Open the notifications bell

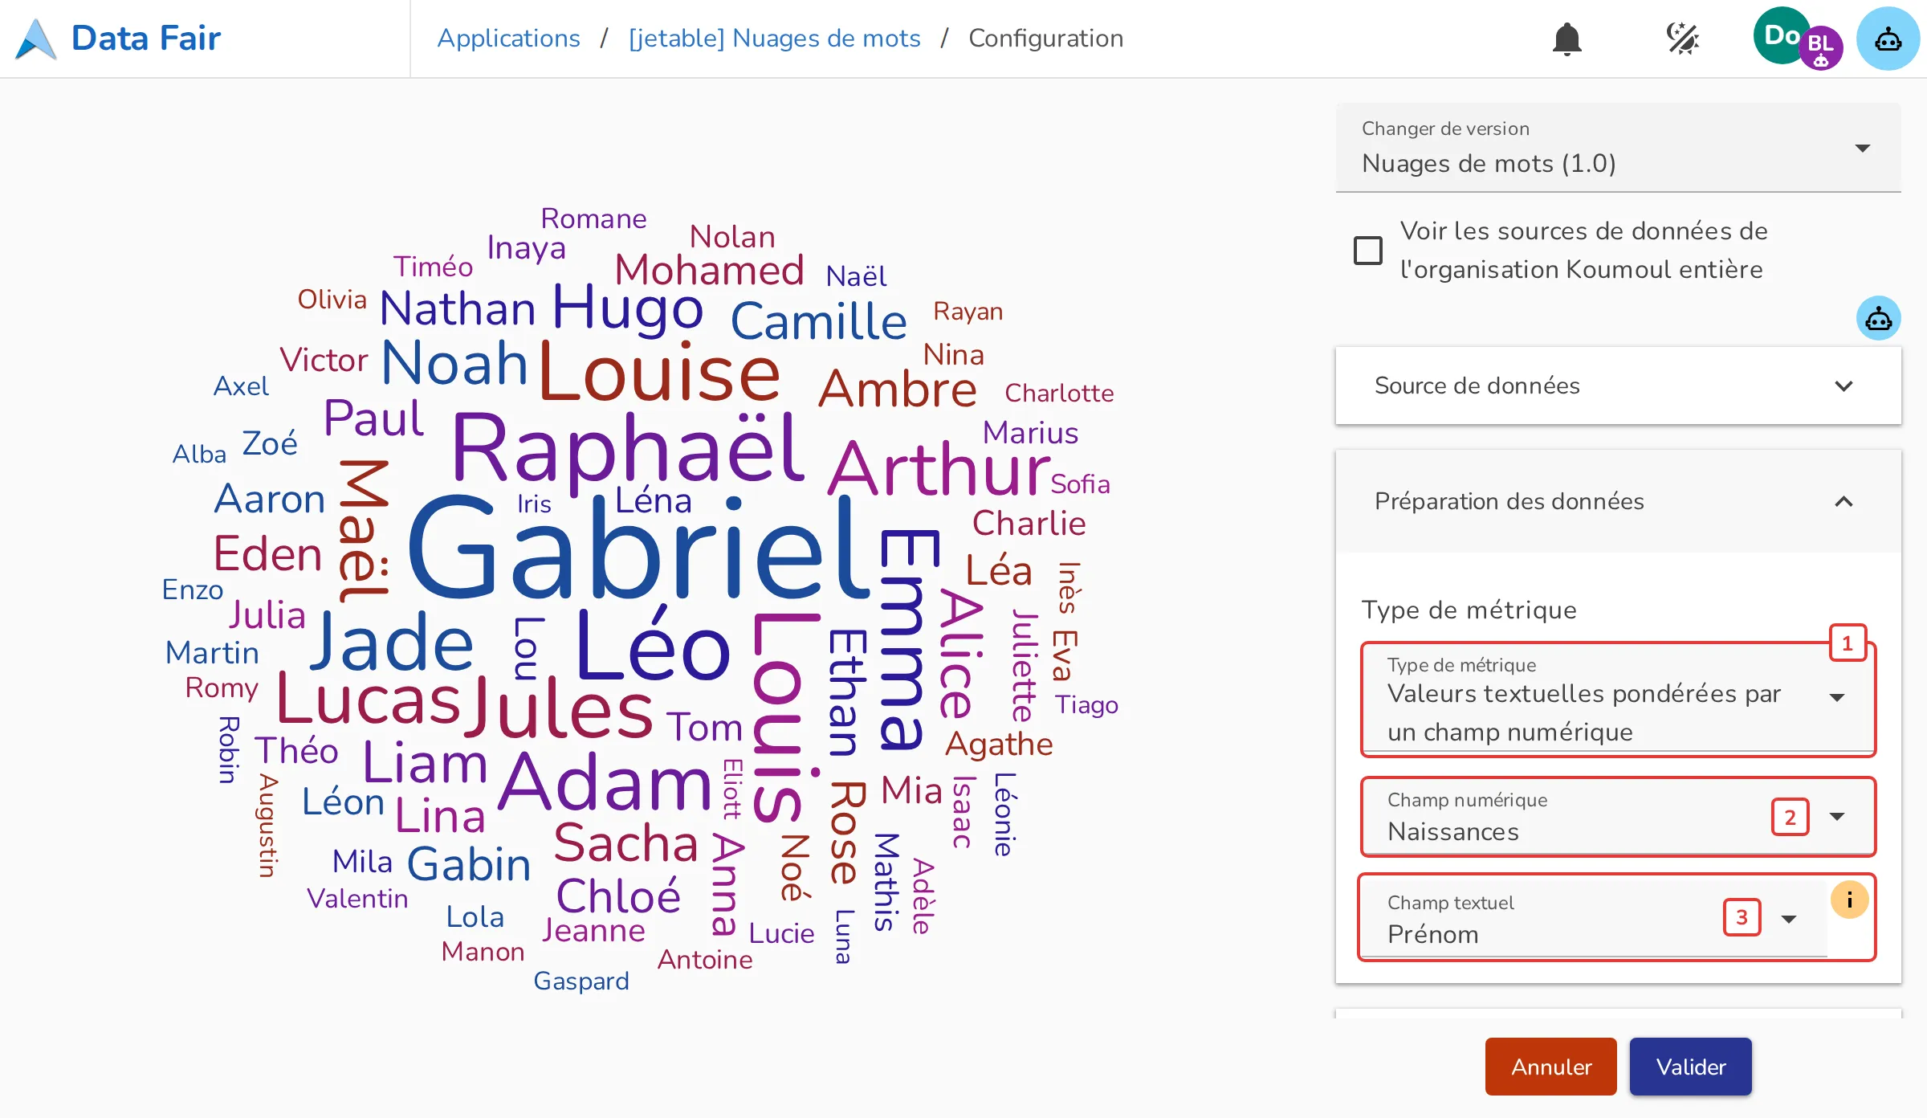click(1566, 39)
